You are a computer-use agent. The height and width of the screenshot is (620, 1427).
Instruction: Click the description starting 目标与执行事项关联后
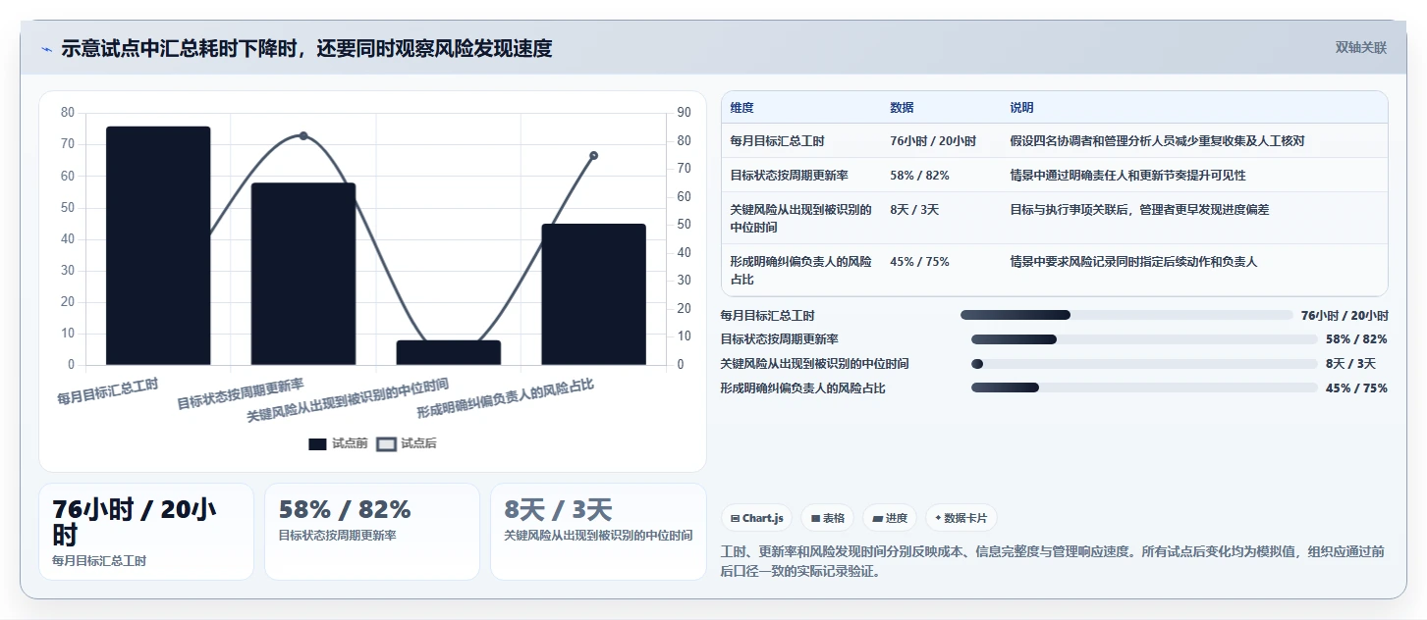(1139, 210)
